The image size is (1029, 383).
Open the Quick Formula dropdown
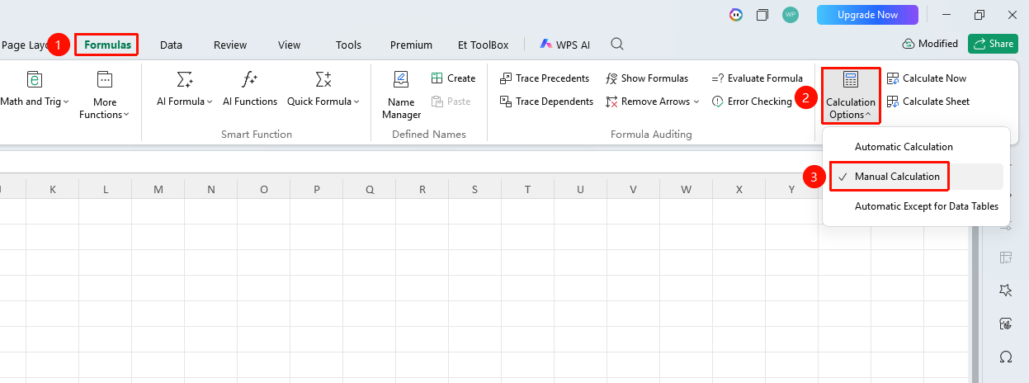click(x=323, y=90)
